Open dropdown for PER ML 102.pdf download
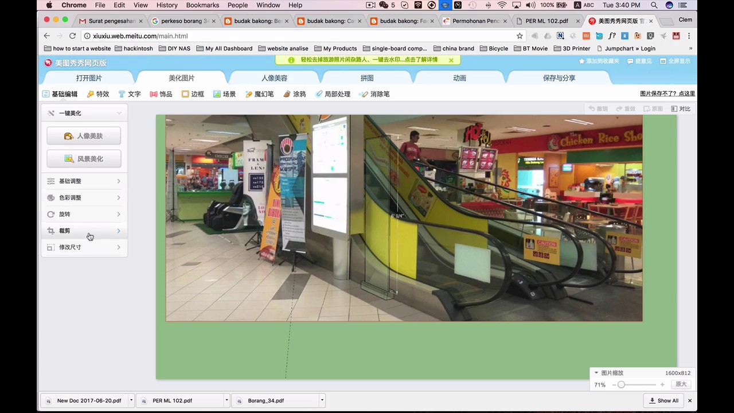734x413 pixels. tap(227, 400)
